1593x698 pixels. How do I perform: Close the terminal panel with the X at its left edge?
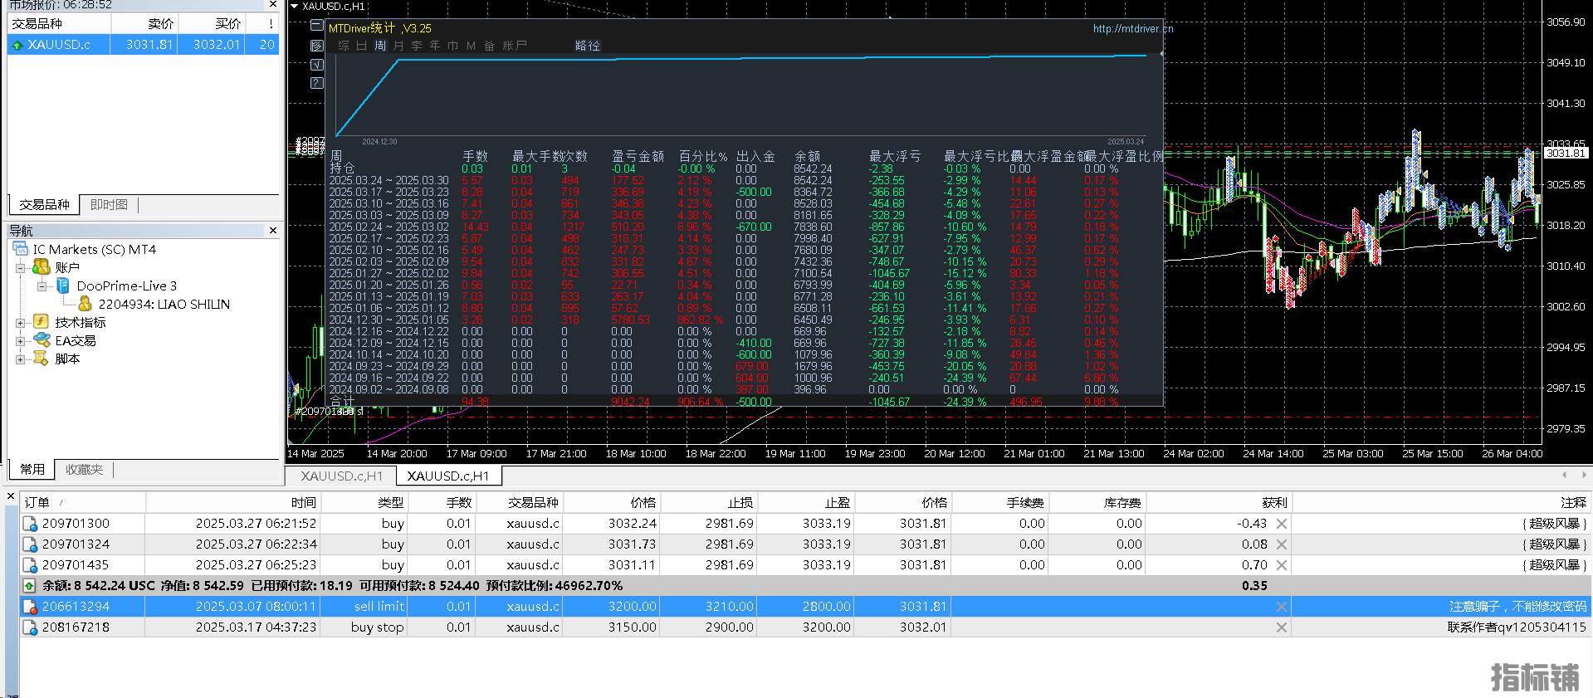11,496
